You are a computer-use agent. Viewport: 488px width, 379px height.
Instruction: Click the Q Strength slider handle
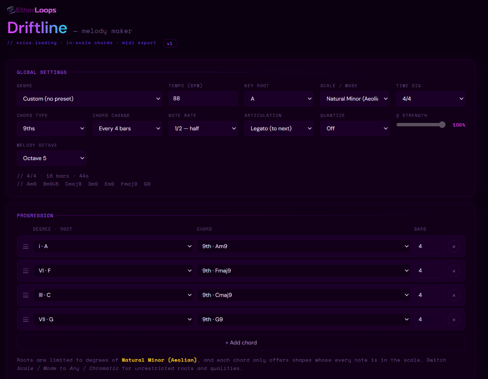point(442,124)
